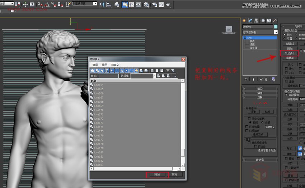The image size is (305, 188).
Task: Open the named selection set dropdown in toolbar
Action: pos(95,4)
